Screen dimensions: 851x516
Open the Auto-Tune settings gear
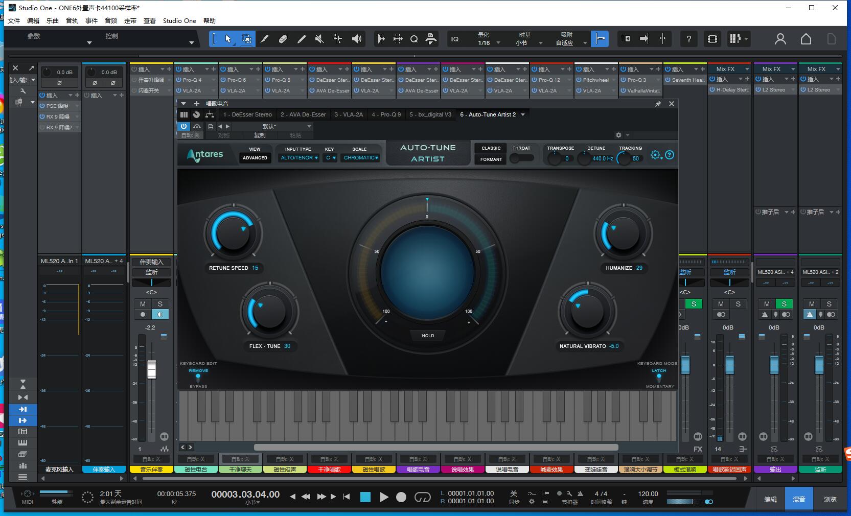(x=655, y=155)
